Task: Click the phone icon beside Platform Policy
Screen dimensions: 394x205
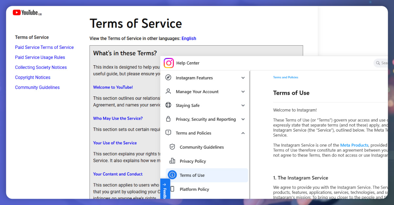Action: 172,189
